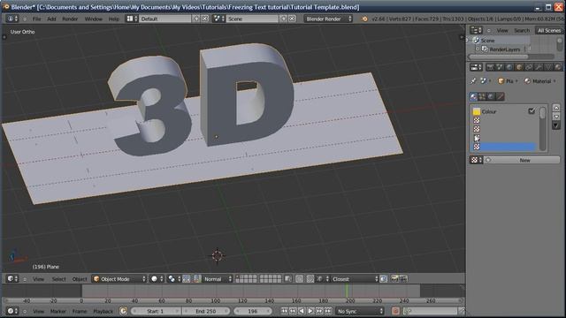The height and width of the screenshot is (318, 566).
Task: Click the Blender logo in the info header
Action: [364, 19]
